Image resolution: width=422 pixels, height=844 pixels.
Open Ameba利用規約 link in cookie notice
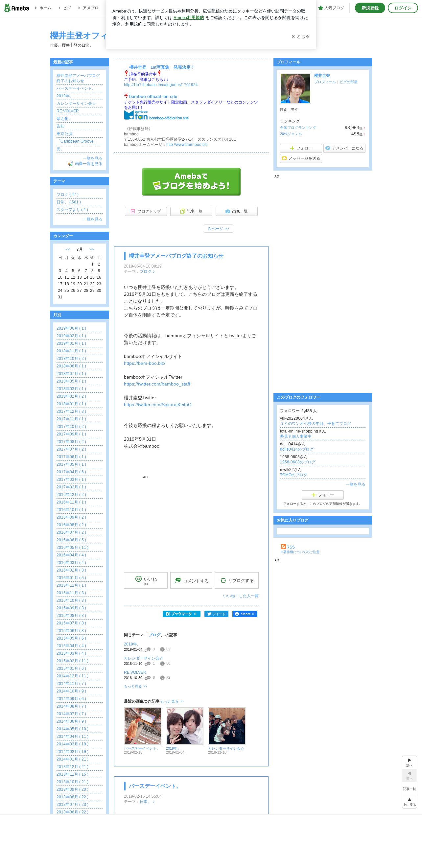[x=189, y=18]
